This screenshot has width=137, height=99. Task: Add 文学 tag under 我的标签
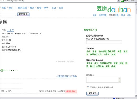[100, 54]
